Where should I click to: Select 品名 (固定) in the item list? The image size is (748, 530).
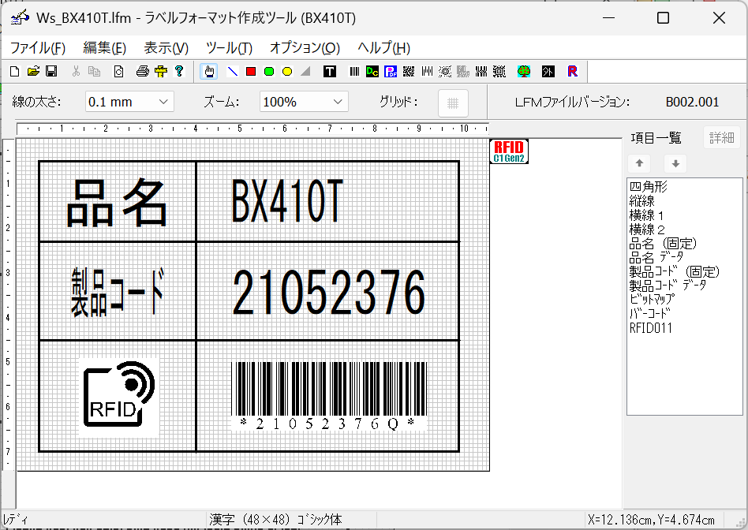click(663, 243)
